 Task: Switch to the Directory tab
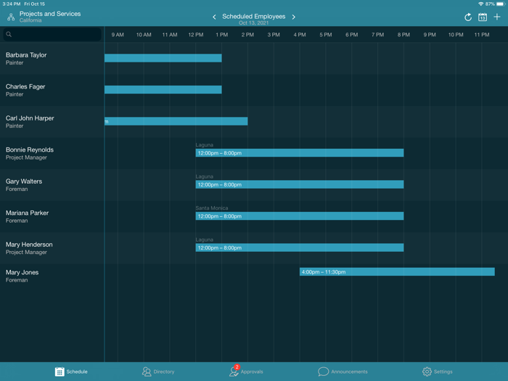point(158,372)
